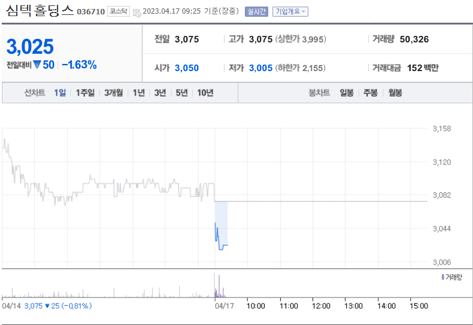473x325 pixels.
Task: Click the stock name 심텍홀딩스
Action: point(40,11)
